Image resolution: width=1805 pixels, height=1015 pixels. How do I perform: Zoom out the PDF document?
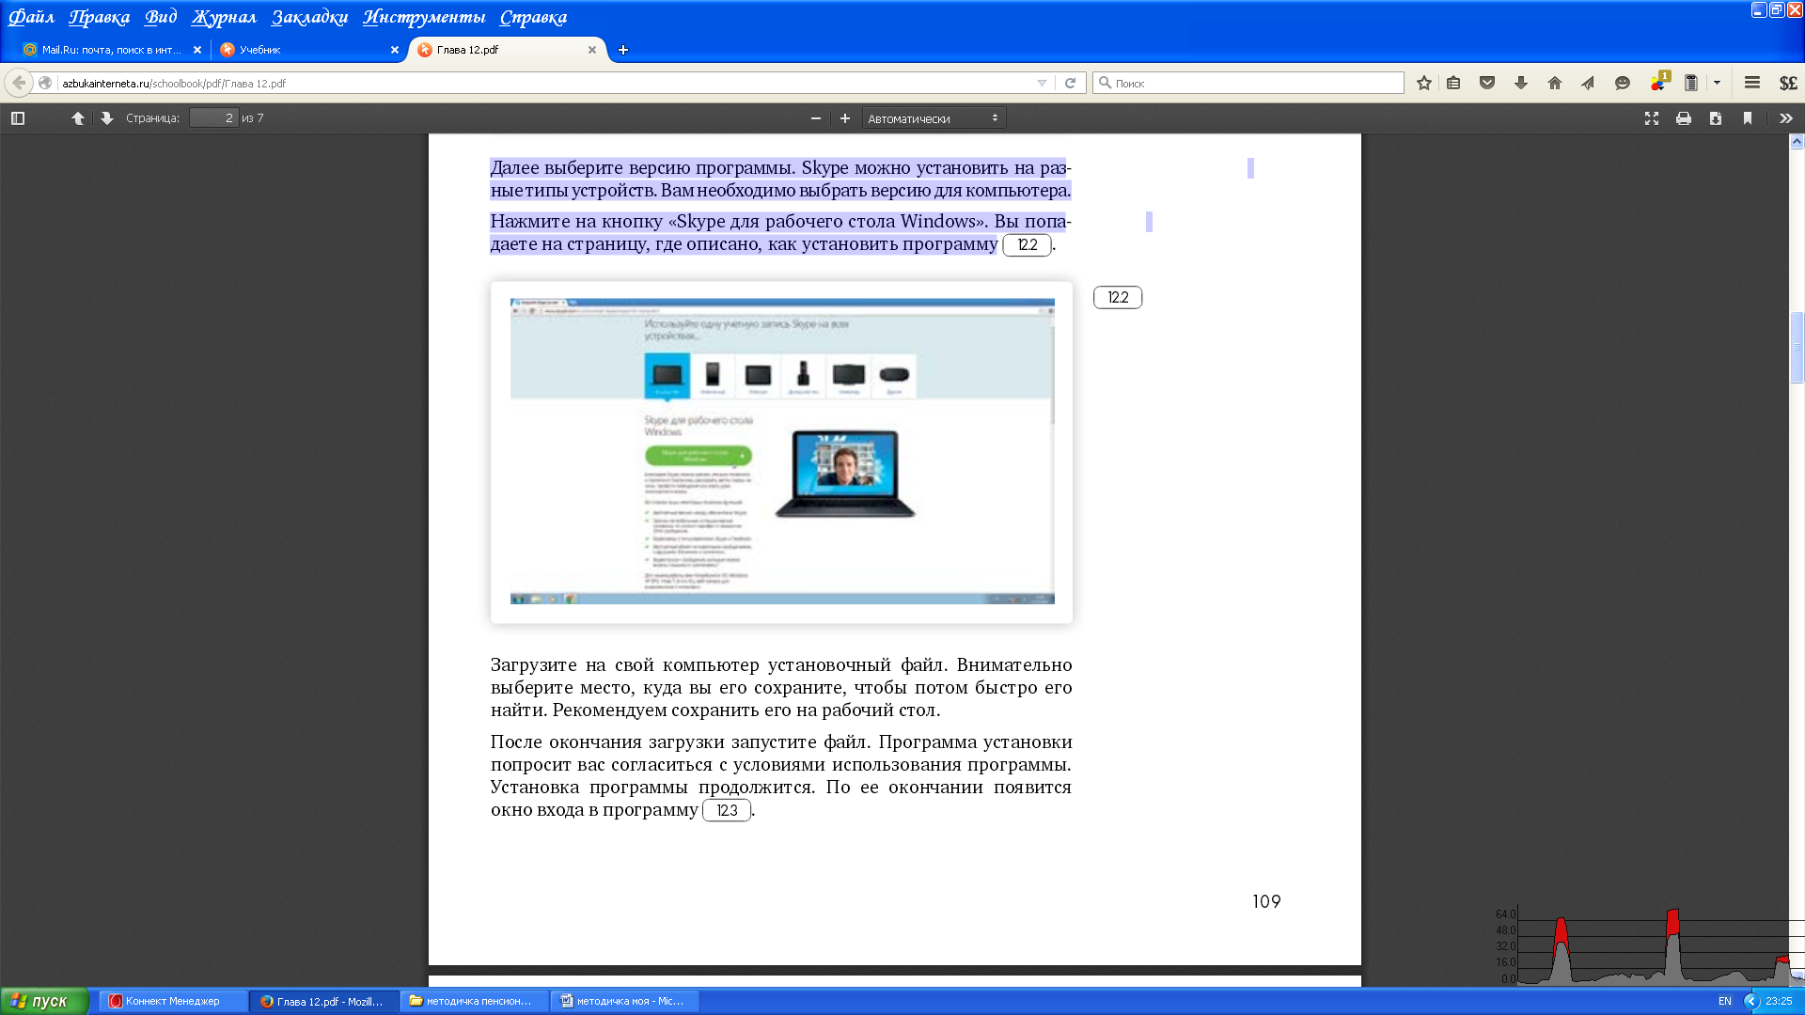[816, 118]
